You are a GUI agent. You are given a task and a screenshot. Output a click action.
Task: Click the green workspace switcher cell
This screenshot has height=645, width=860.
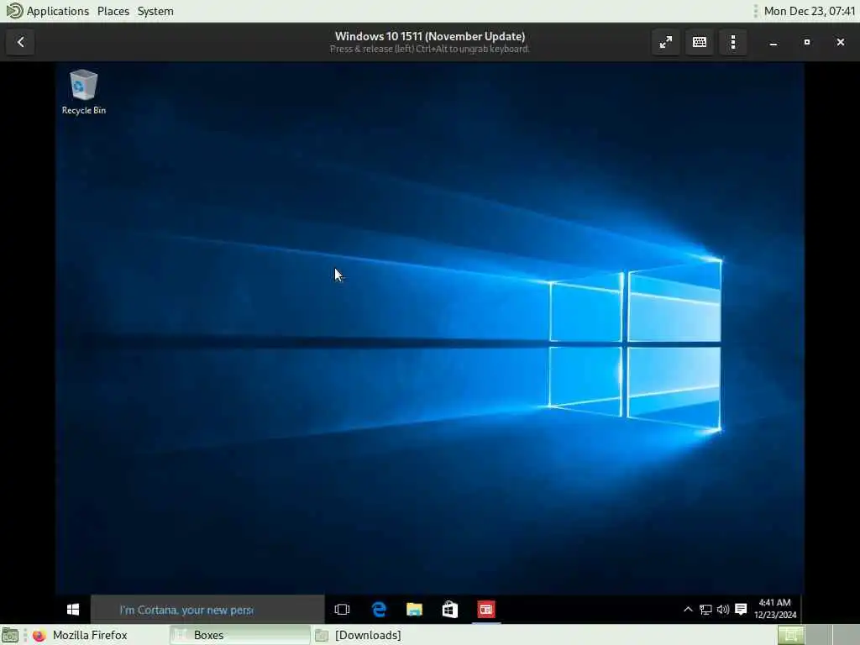(791, 635)
